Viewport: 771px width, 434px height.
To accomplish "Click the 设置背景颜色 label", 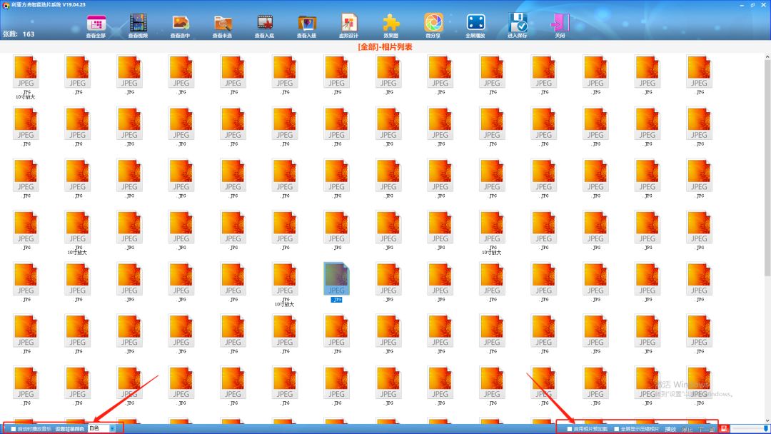I will (x=69, y=429).
